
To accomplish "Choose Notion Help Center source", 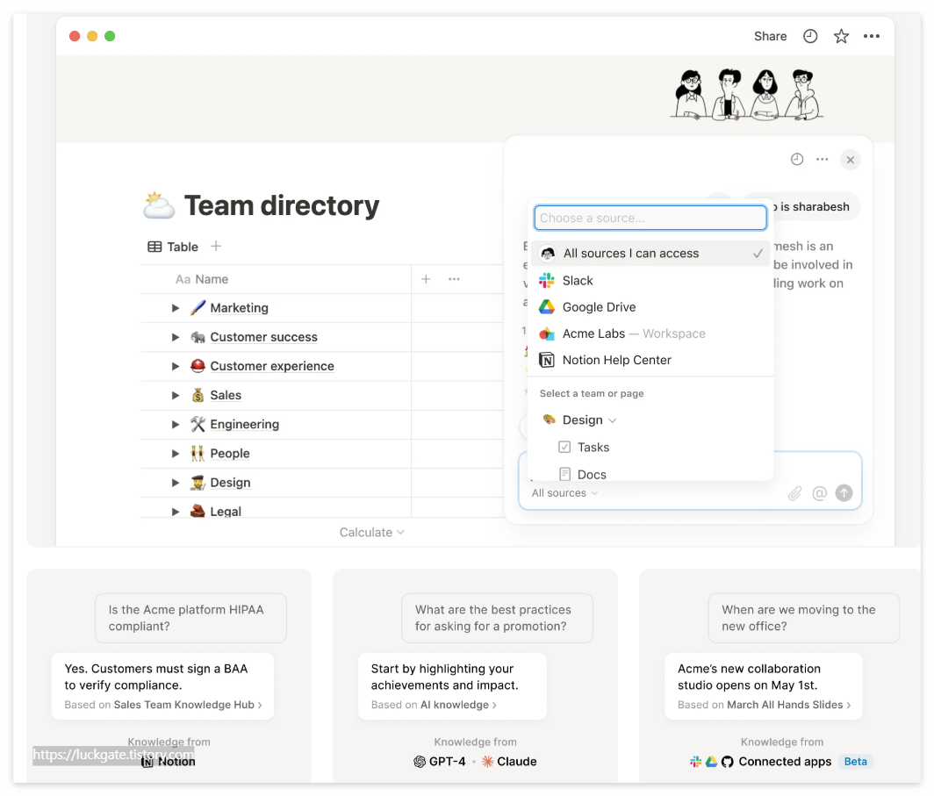I will [650, 360].
